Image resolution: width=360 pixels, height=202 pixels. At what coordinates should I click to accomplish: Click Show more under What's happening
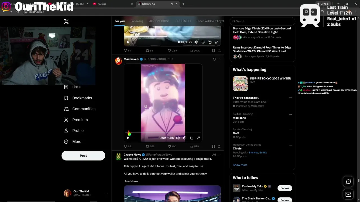(x=240, y=165)
